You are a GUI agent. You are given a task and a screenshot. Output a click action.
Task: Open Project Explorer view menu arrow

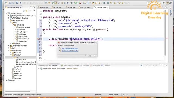pyautogui.click(x=34, y=11)
